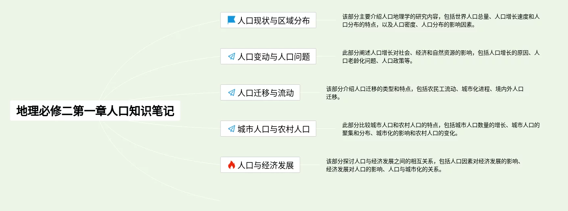This screenshot has height=211, width=568.
Task: Click the paper plane icon beside 城市人口与农村人口
Action: [231, 129]
